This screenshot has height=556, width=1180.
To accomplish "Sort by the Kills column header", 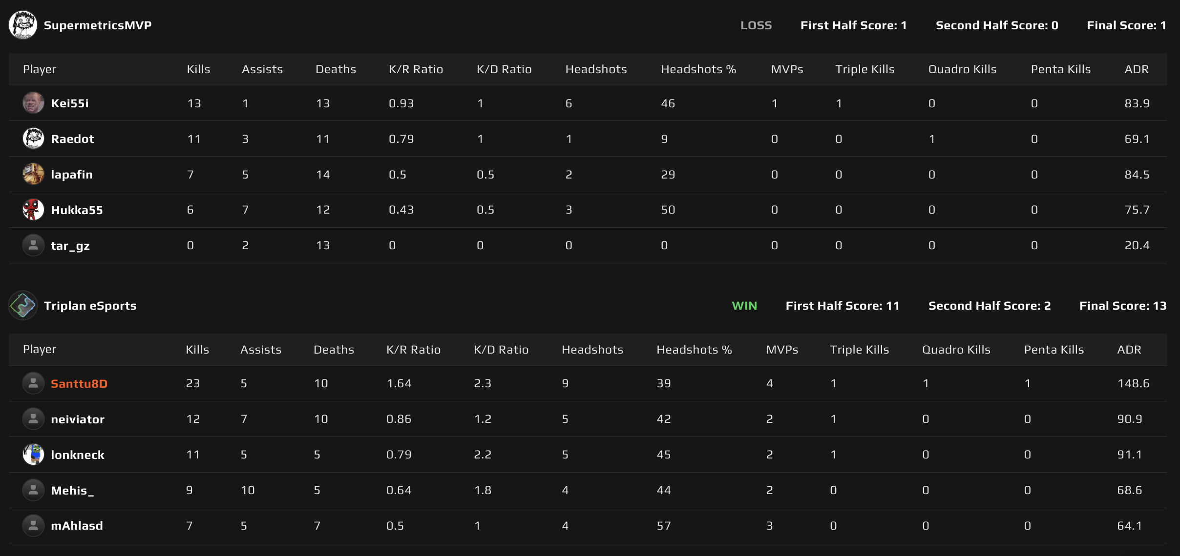I will point(198,69).
